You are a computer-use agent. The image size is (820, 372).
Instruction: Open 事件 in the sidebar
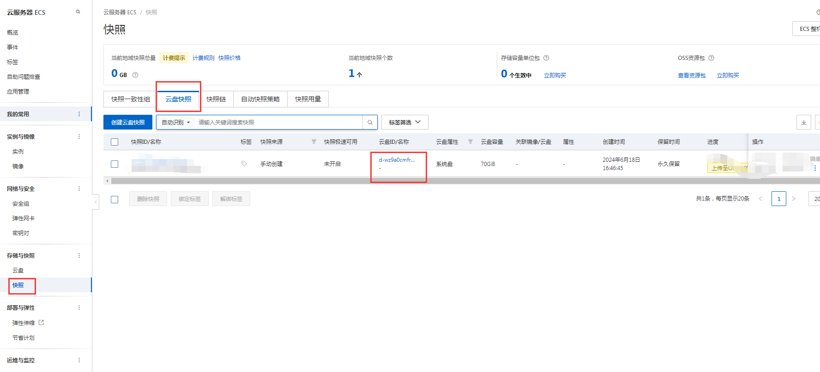[x=12, y=47]
